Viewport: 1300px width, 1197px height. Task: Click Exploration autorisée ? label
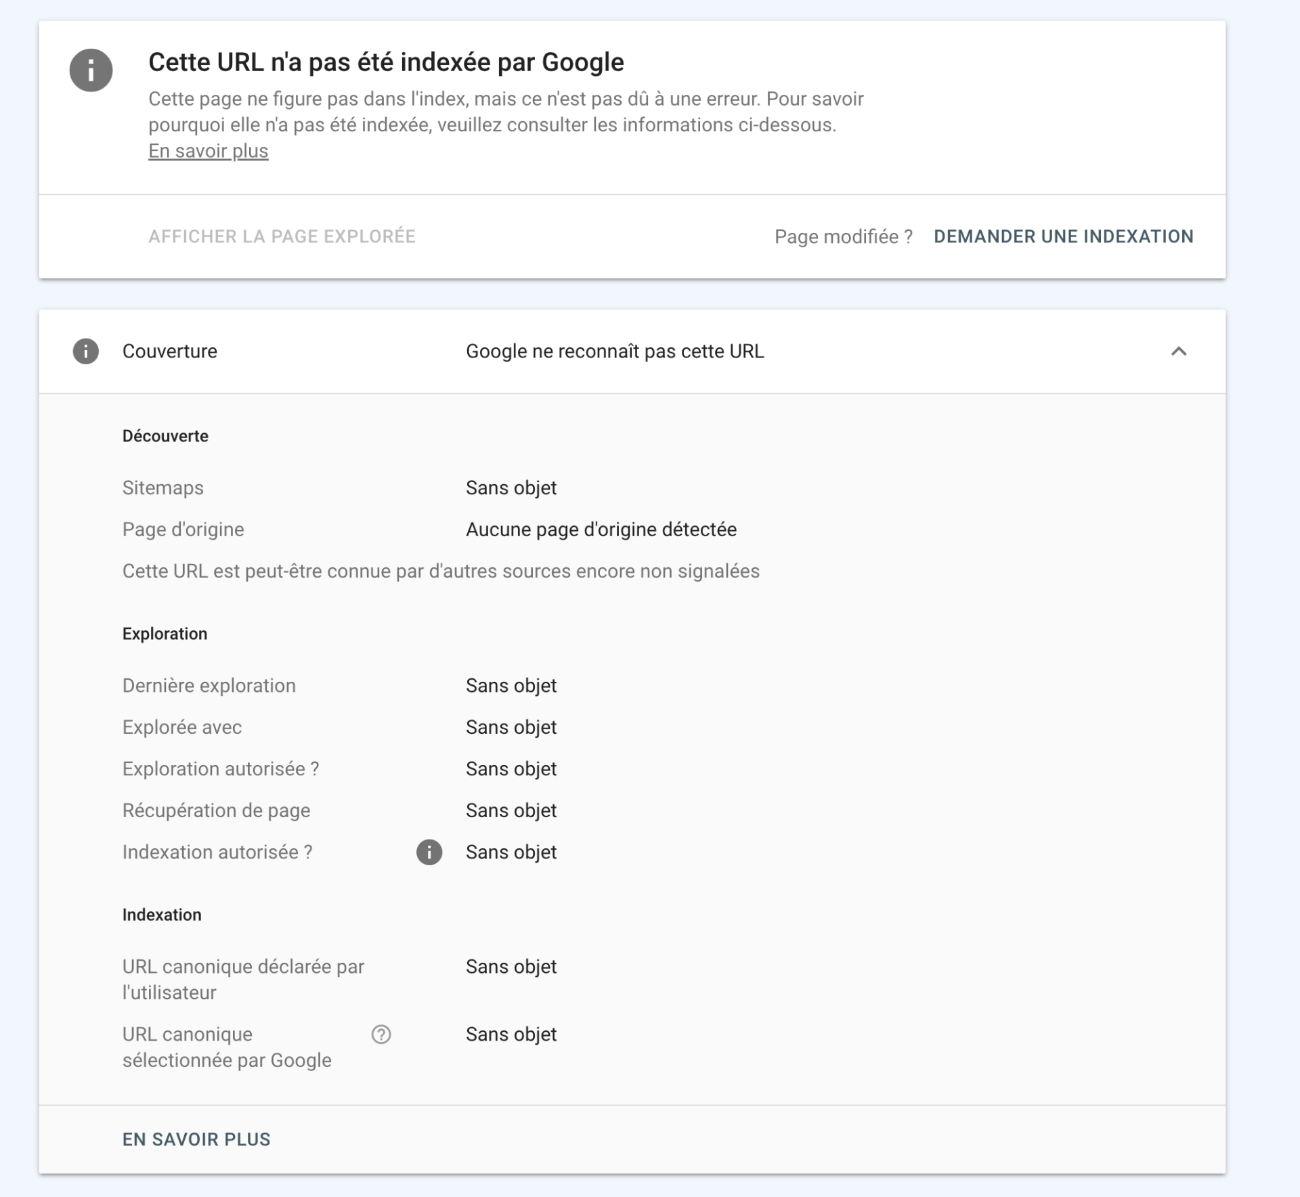(x=220, y=769)
